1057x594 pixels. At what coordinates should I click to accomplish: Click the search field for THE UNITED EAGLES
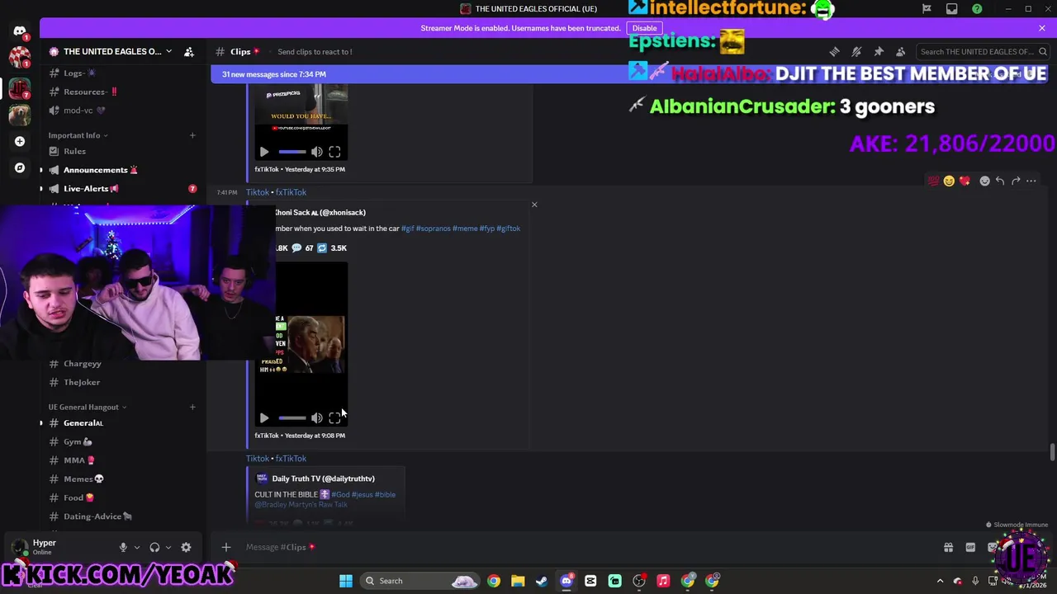click(984, 51)
